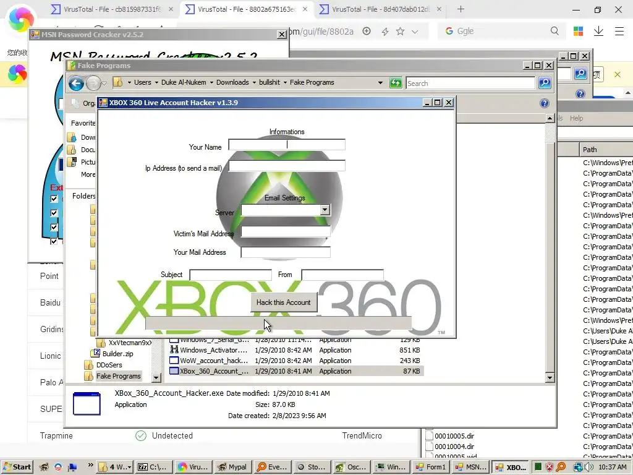Click MSN taskbar button
Image resolution: width=633 pixels, height=475 pixels.
click(x=470, y=467)
